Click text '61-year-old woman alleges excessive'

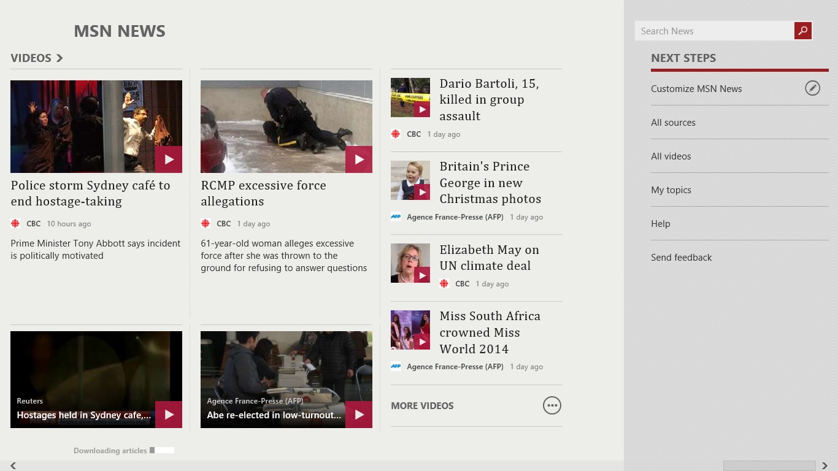pyautogui.click(x=277, y=243)
